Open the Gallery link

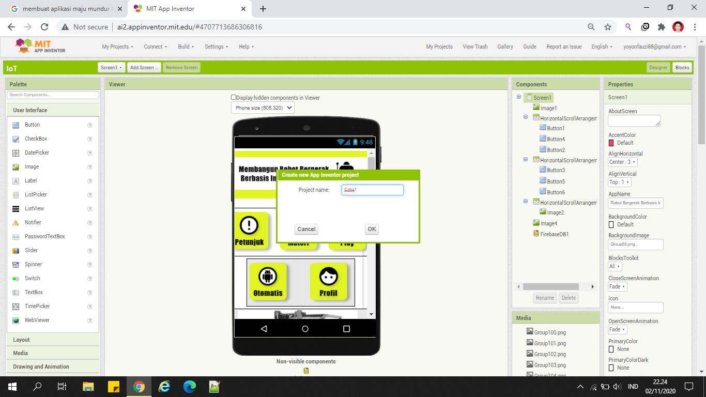(505, 47)
